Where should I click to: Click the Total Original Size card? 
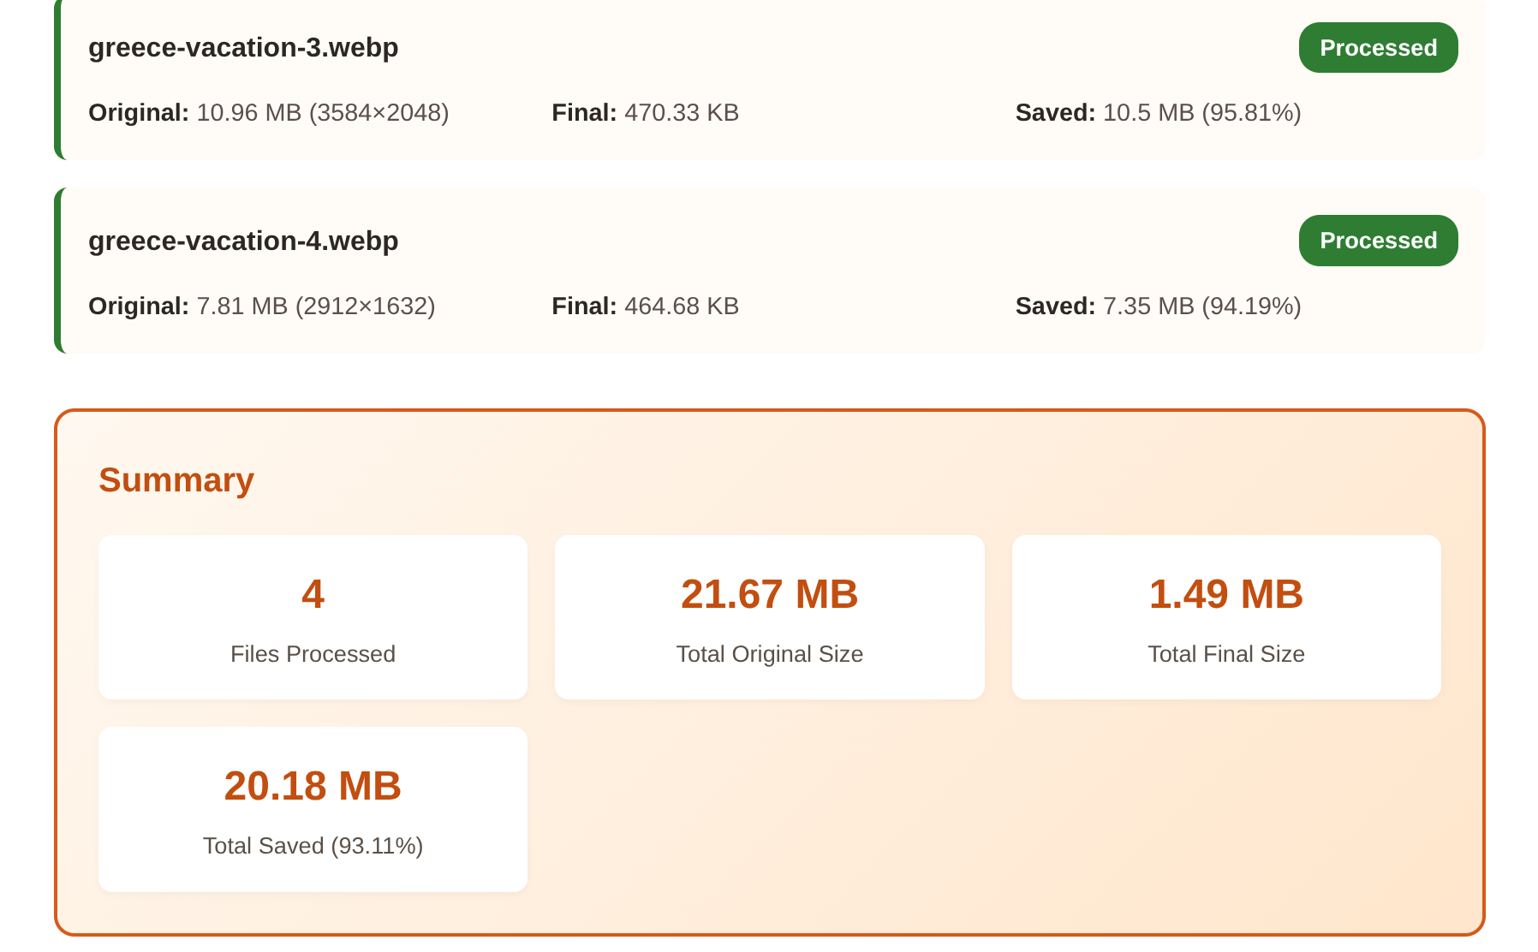coord(769,617)
